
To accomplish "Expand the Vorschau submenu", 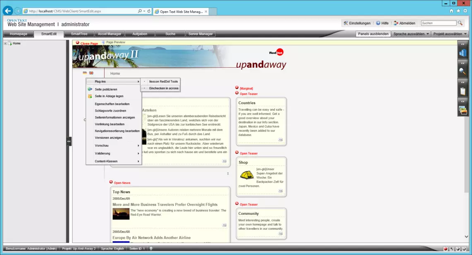I will pos(114,145).
